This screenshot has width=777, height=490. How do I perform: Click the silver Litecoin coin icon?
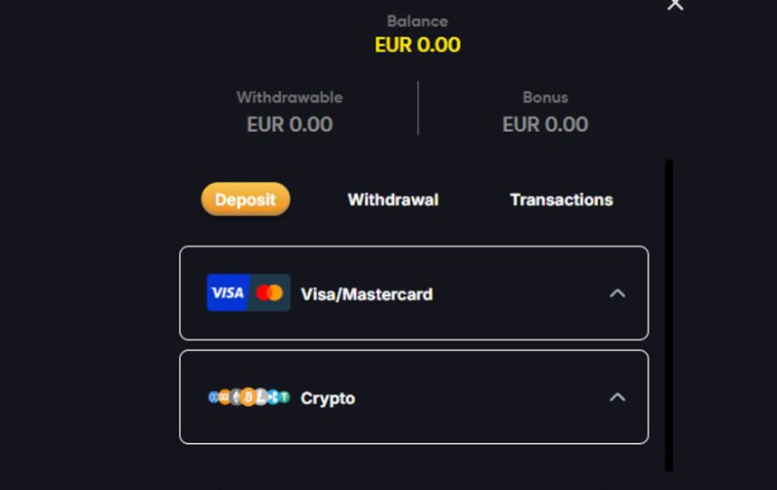point(261,397)
